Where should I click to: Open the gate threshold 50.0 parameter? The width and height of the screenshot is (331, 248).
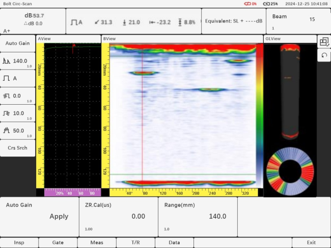[18, 131]
